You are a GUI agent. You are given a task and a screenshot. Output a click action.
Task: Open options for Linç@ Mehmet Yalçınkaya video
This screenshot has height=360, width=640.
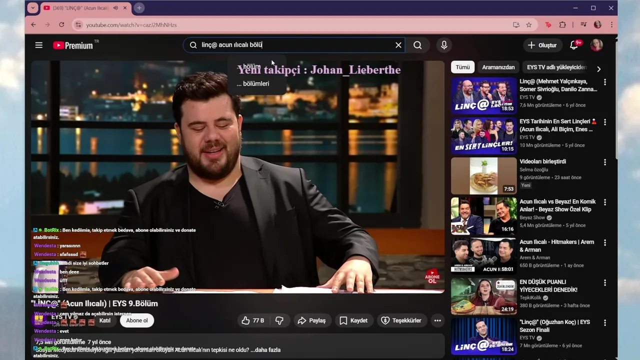605,82
